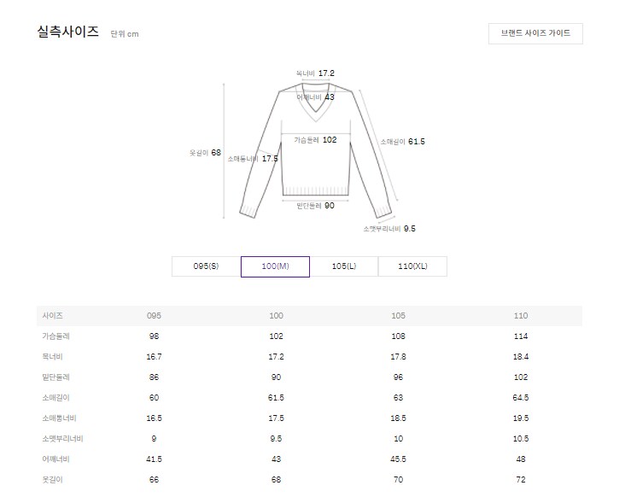625x497 pixels.
Task: Choose the 110(XL) size tab
Action: [x=412, y=266]
